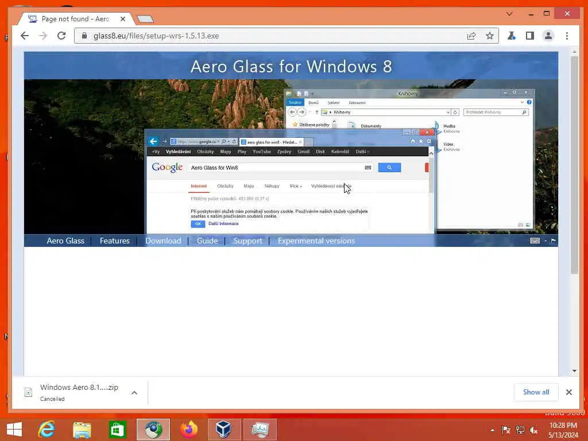Screen dimensions: 588x441
Task: Reload the current page
Action: (x=61, y=36)
